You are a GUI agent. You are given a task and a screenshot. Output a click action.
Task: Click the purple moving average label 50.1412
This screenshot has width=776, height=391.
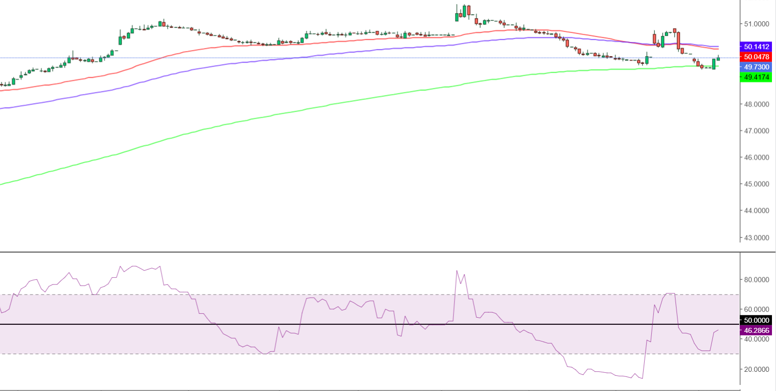(756, 46)
